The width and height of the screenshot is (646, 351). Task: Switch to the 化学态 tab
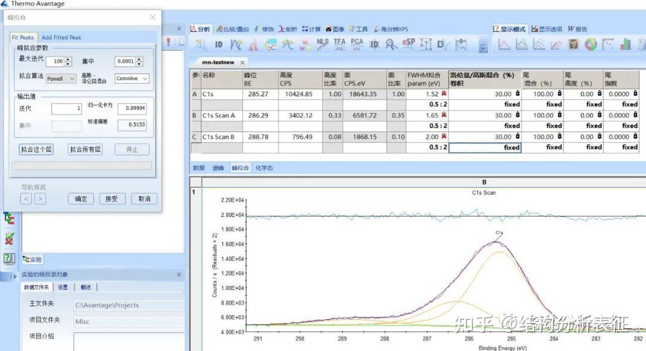point(264,167)
